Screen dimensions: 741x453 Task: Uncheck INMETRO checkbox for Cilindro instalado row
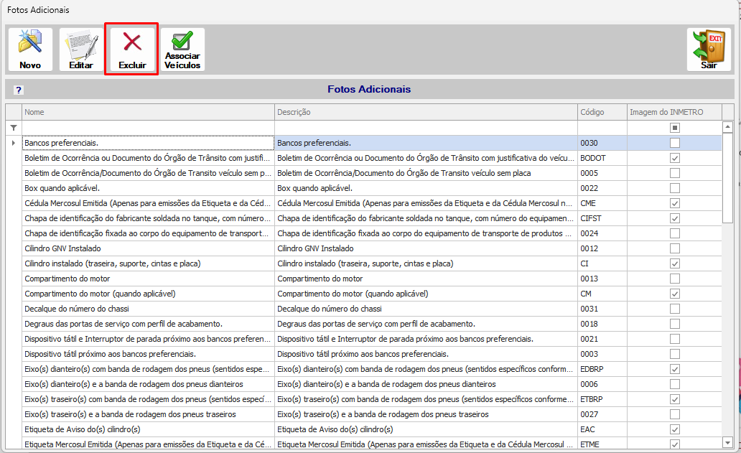tap(675, 263)
